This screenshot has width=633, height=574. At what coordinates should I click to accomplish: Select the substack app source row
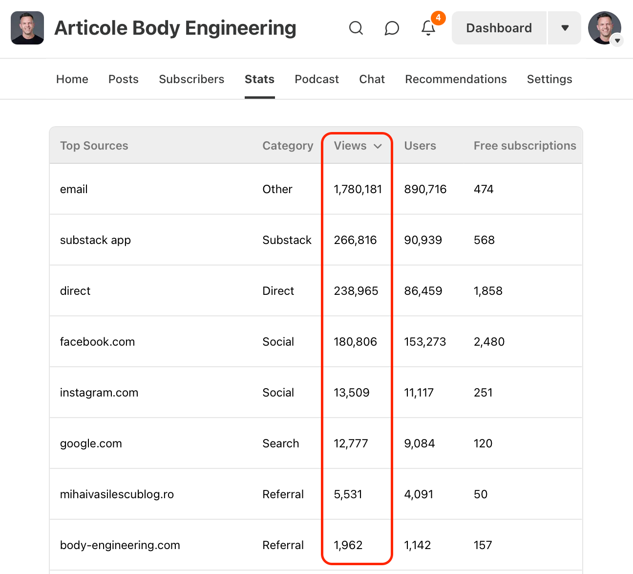pos(316,240)
